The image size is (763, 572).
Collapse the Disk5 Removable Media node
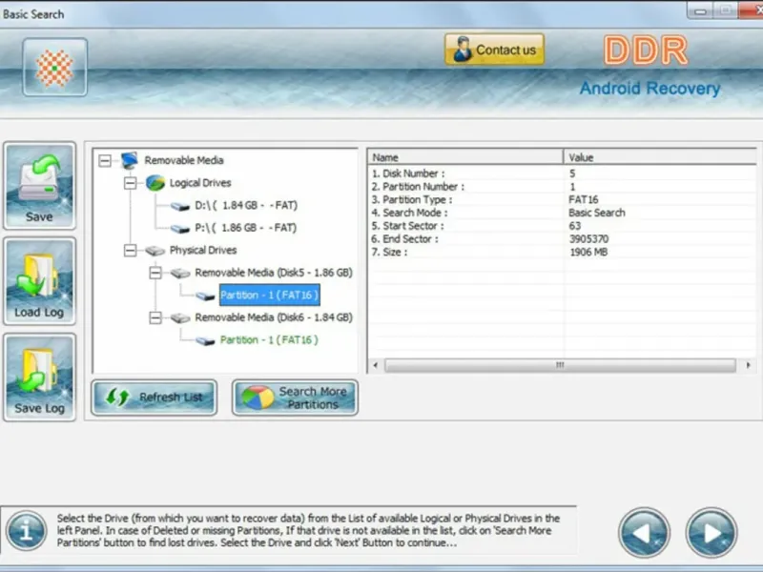point(155,273)
